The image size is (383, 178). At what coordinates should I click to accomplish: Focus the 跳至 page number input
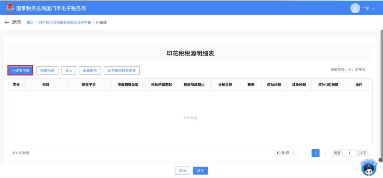coord(349,153)
